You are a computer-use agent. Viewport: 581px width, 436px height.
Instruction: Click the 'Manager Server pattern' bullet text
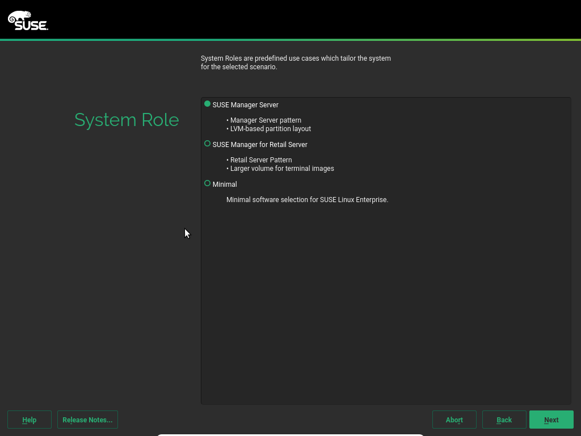[266, 120]
